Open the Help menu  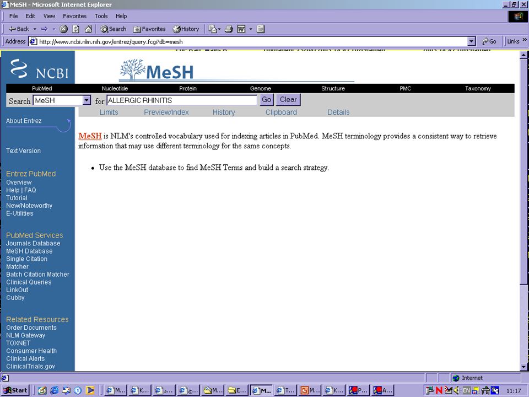pyautogui.click(x=121, y=16)
